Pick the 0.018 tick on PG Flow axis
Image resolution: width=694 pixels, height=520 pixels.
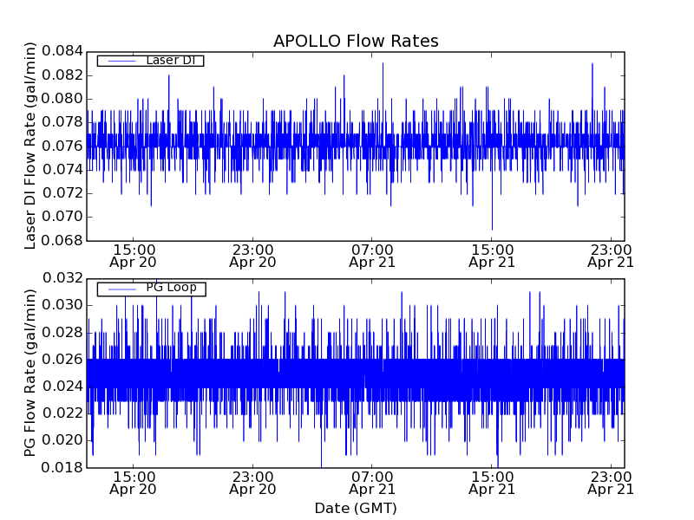[62, 468]
